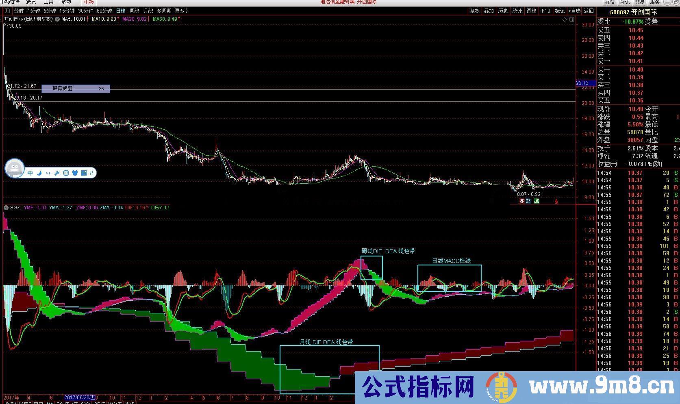Image resolution: width=680 pixels, height=404 pixels.
Task: Click the 2017/06/30 date marker on axis
Action: 80,397
